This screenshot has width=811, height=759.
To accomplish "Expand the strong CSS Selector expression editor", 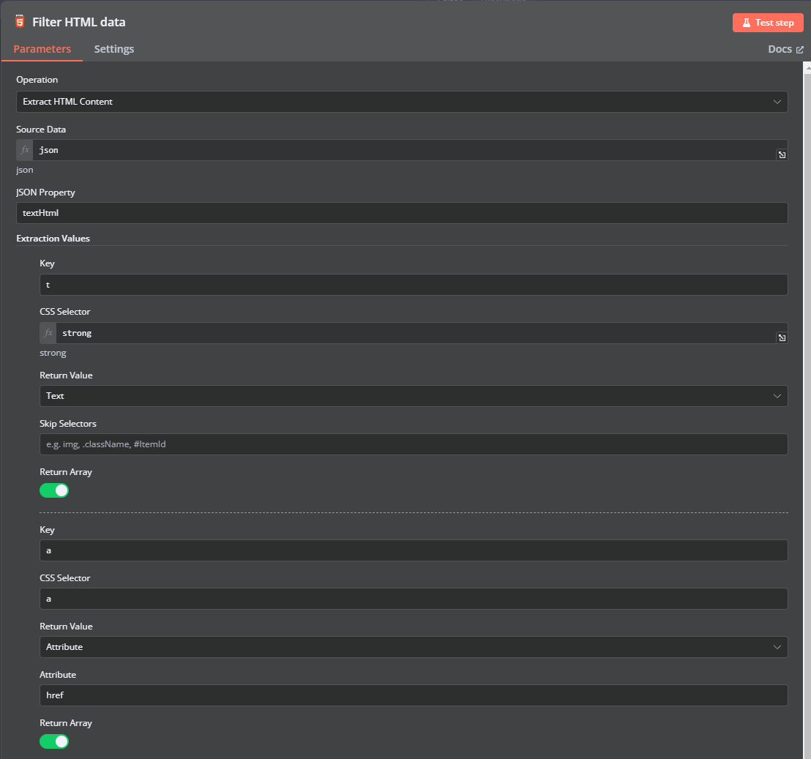I will coord(782,338).
